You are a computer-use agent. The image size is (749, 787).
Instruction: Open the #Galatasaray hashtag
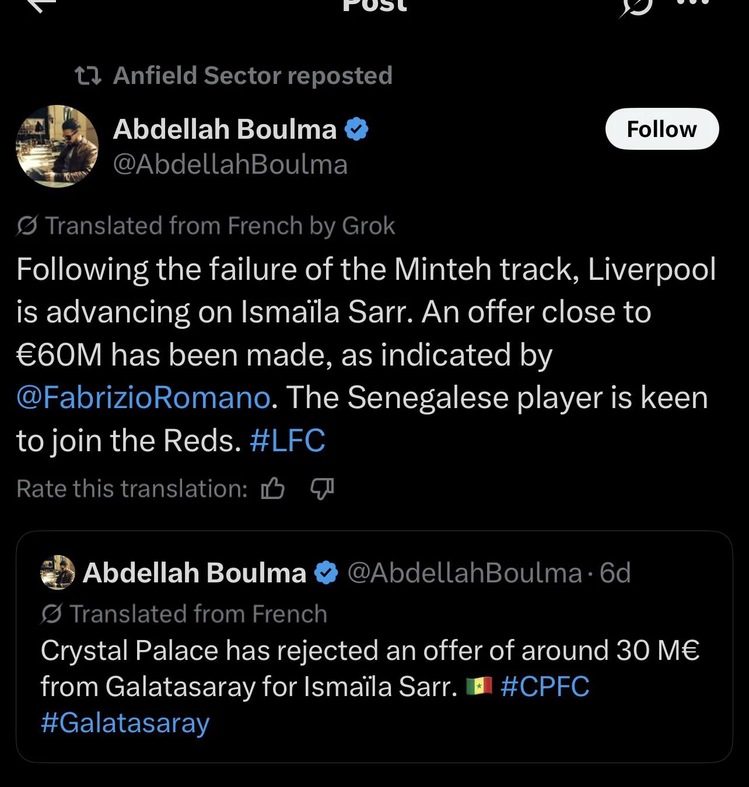pos(125,723)
